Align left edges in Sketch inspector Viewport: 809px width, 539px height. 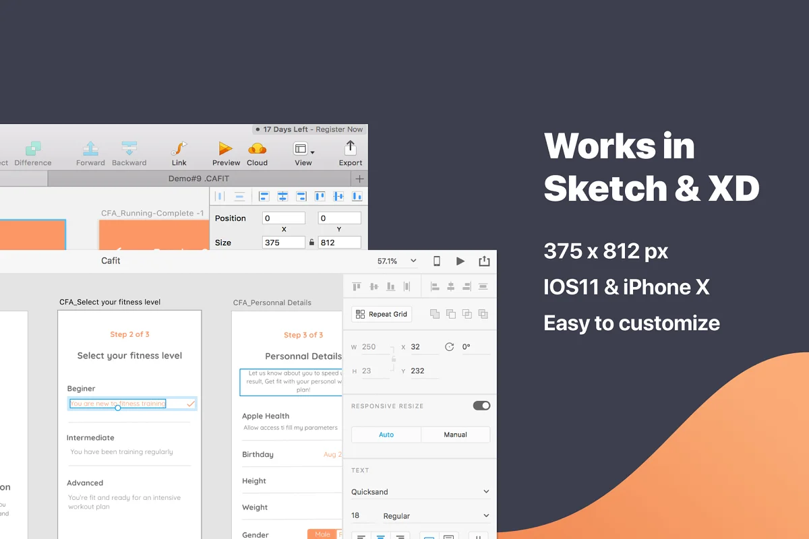tap(264, 197)
